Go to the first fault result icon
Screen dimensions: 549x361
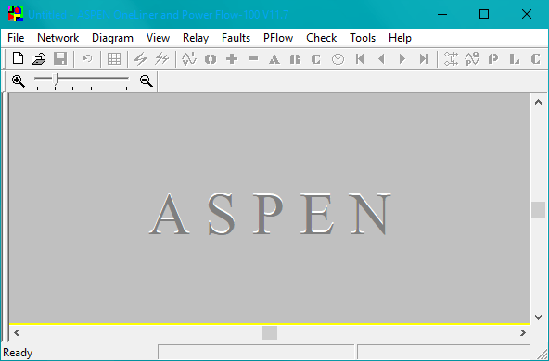[x=360, y=59]
